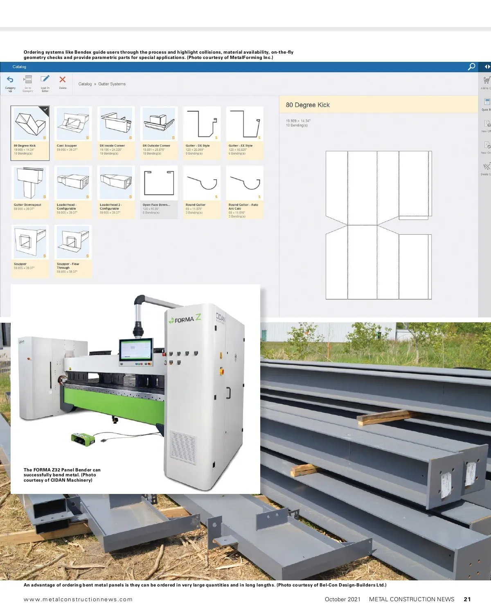The height and width of the screenshot is (616, 491).
Task: Toggle the side panel collapse arrows
Action: (487, 67)
